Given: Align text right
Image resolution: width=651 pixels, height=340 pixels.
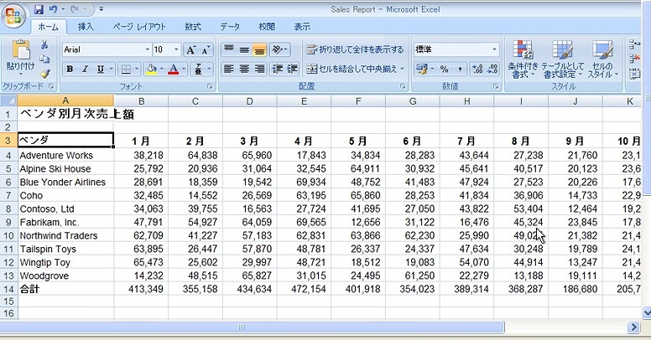Looking at the screenshot, I should click(259, 69).
